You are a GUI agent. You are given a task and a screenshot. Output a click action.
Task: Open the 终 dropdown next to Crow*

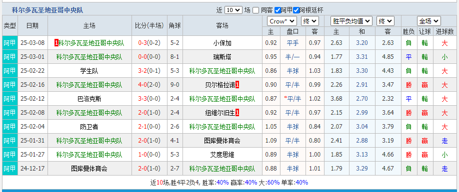click(x=309, y=21)
